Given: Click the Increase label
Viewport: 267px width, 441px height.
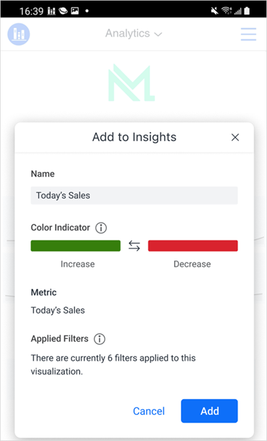Looking at the screenshot, I should [x=77, y=264].
